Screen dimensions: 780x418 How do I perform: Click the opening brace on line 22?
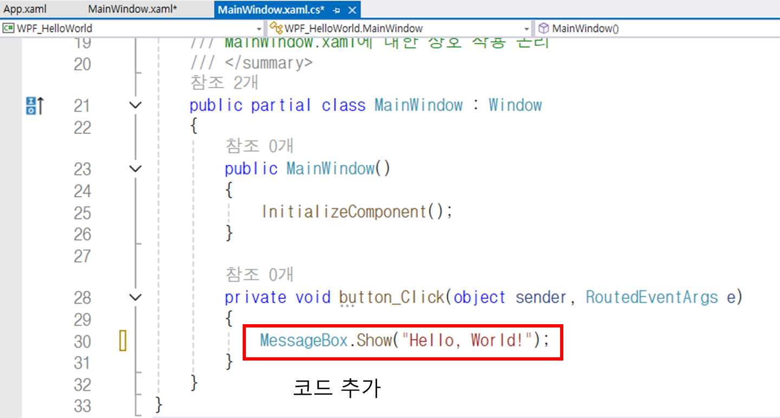point(194,127)
